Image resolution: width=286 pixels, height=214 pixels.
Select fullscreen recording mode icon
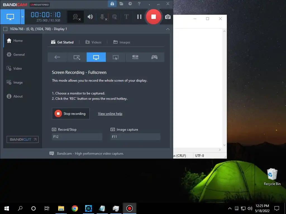pos(96,57)
